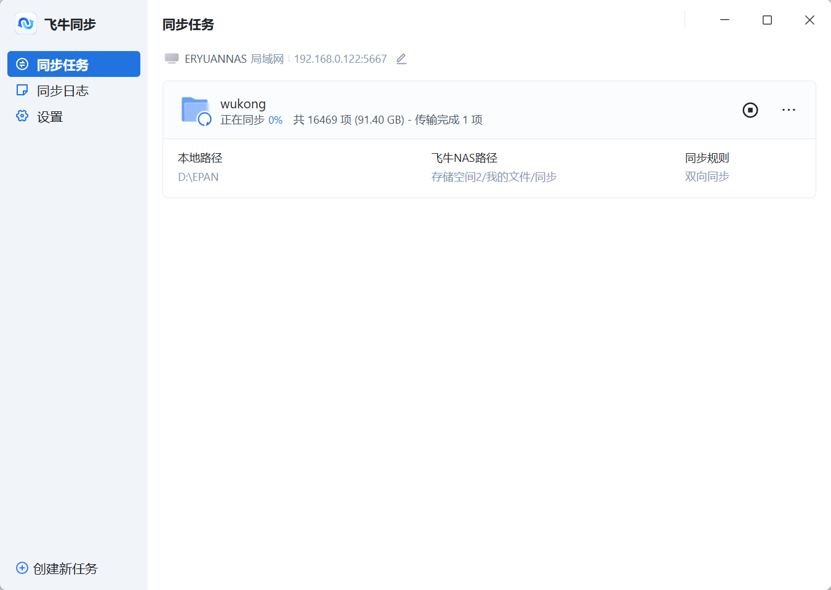Click the wukong folder sync icon
This screenshot has width=831, height=590.
click(x=196, y=111)
